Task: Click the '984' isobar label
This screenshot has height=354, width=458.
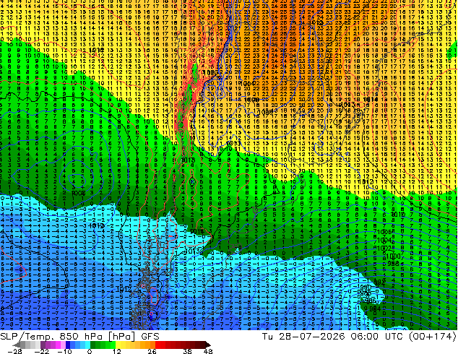Action: point(375,308)
